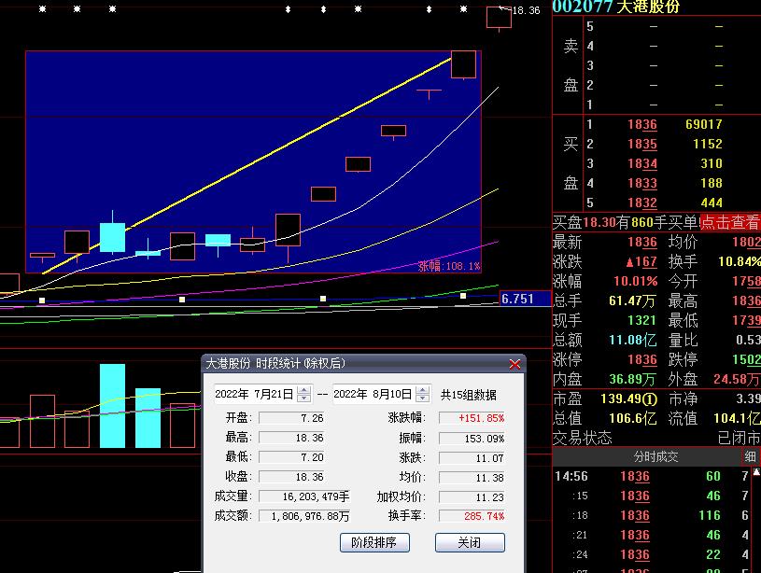Open the 细 detail button beside 分时成交
The height and width of the screenshot is (573, 761).
(x=750, y=457)
